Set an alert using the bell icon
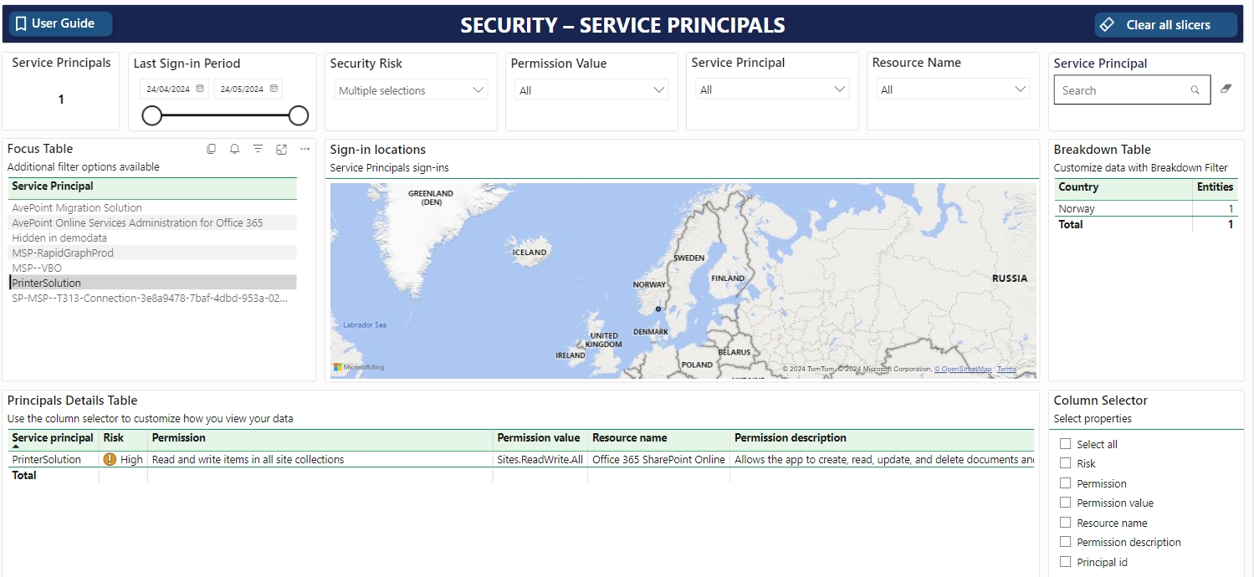 pyautogui.click(x=235, y=149)
